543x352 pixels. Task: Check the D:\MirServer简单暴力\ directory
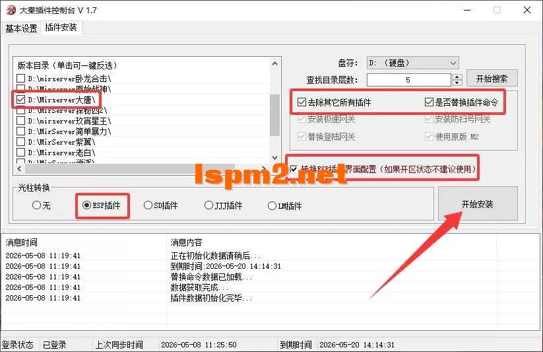point(20,131)
